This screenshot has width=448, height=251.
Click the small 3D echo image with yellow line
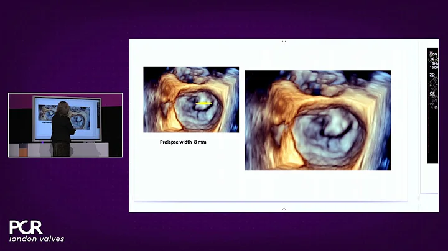191,100
